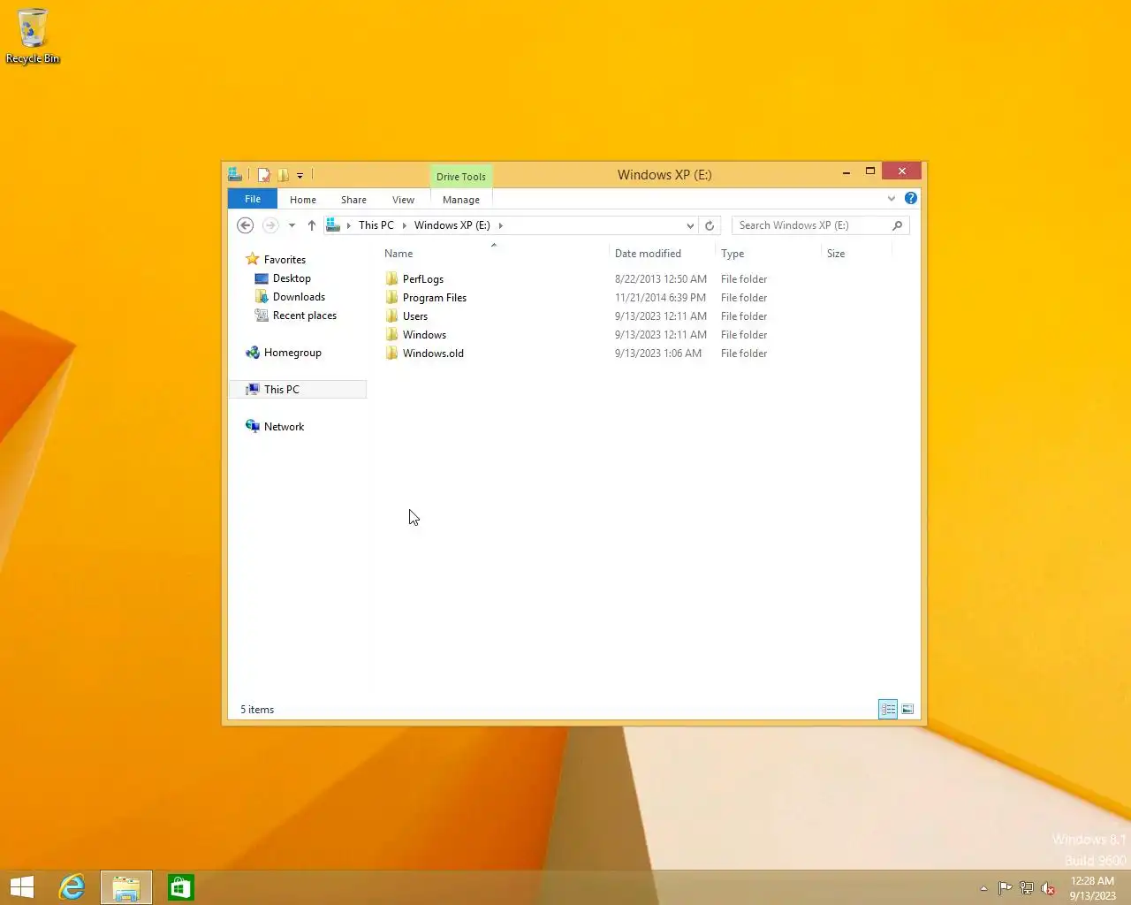1131x905 pixels.
Task: Sort by the Type column header
Action: (x=768, y=254)
